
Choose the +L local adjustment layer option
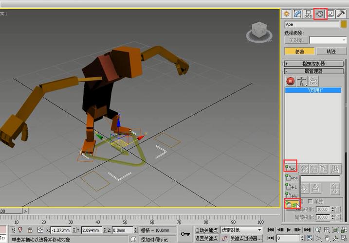click(292, 187)
